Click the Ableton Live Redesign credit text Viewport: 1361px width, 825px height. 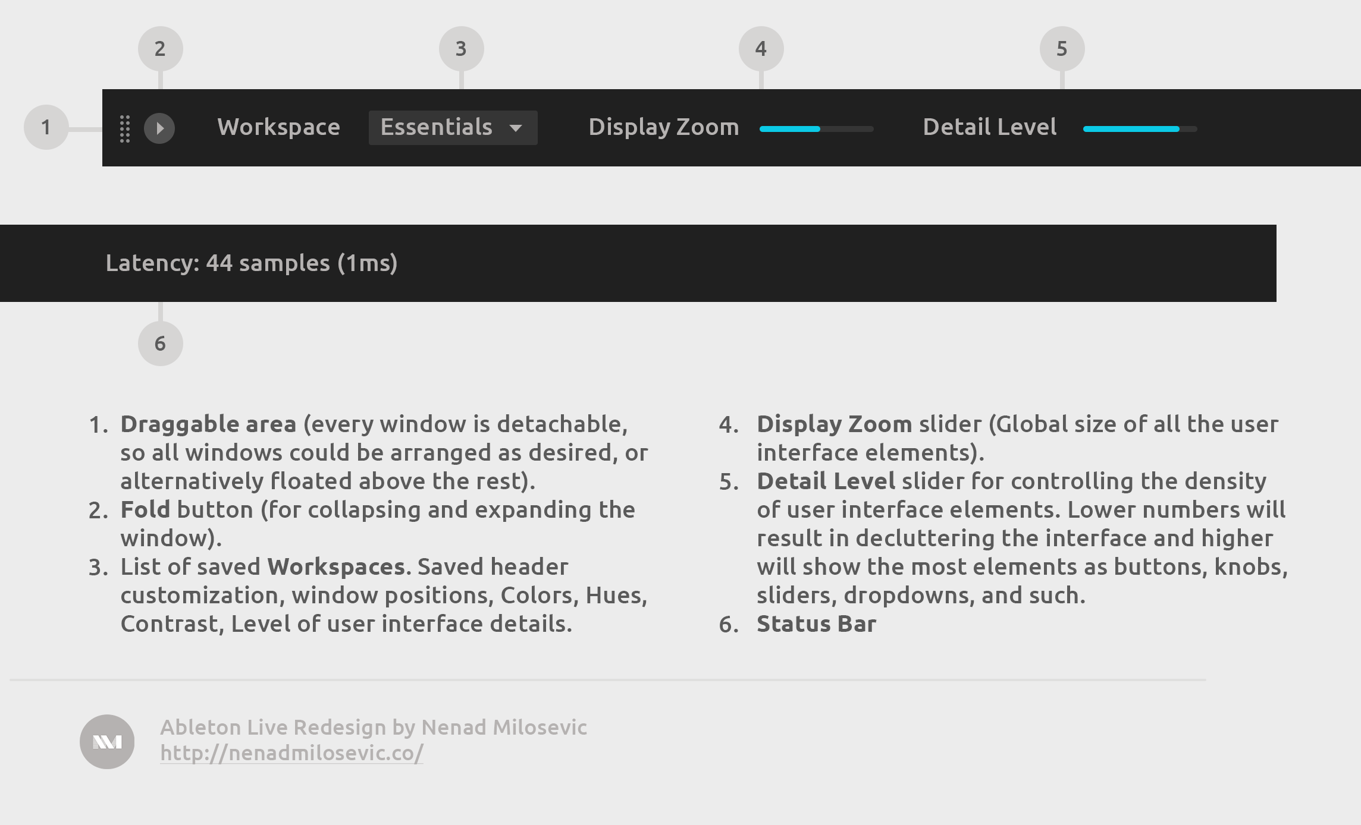374,726
